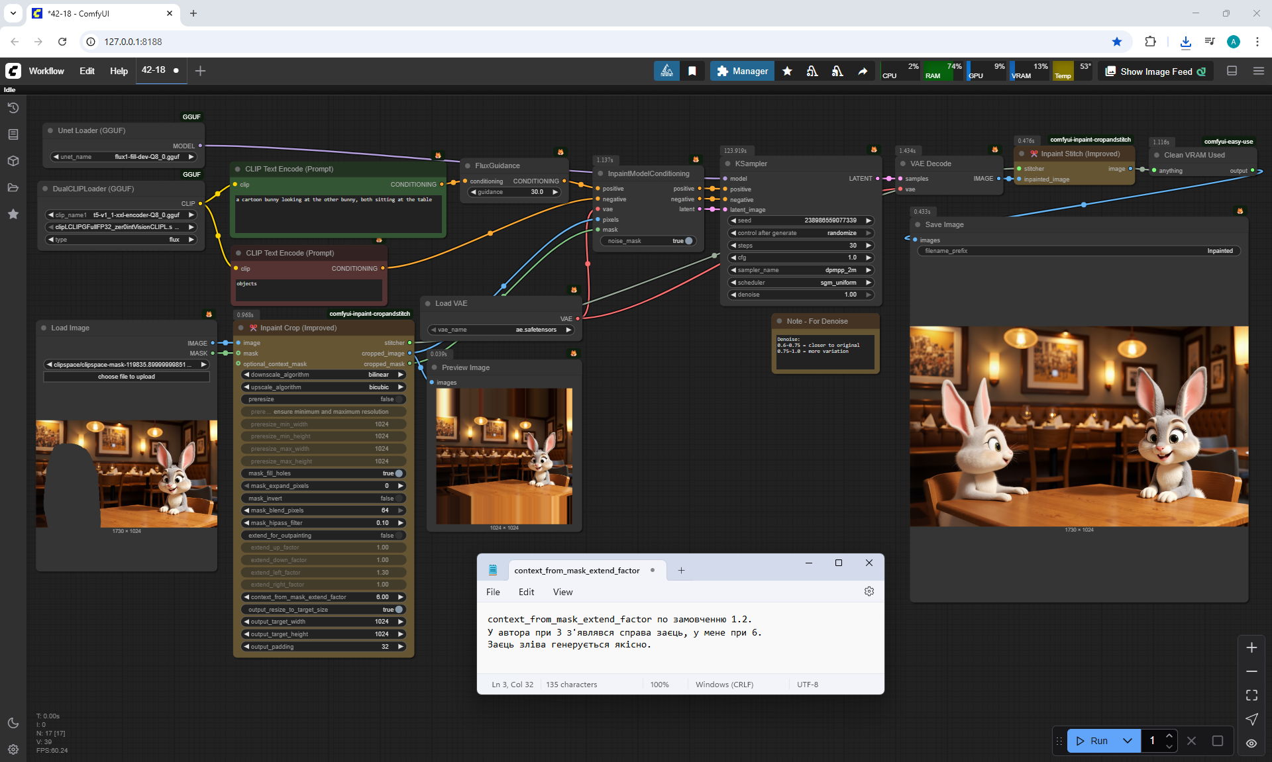Click the Manager button
The width and height of the screenshot is (1272, 762).
(742, 71)
